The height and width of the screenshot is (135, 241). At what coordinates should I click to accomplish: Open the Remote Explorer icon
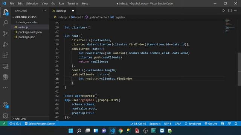click(x=5, y=66)
